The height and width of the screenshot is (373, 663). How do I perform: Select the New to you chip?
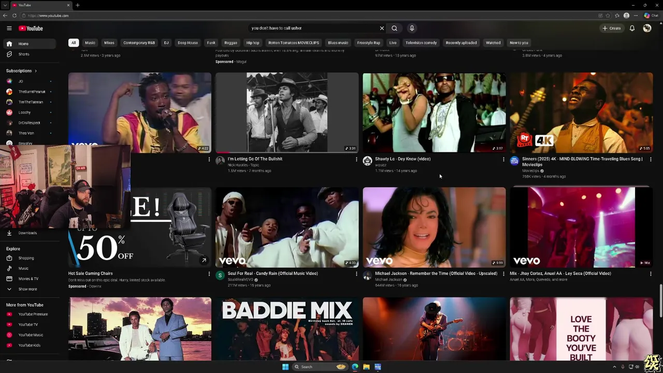coord(519,43)
